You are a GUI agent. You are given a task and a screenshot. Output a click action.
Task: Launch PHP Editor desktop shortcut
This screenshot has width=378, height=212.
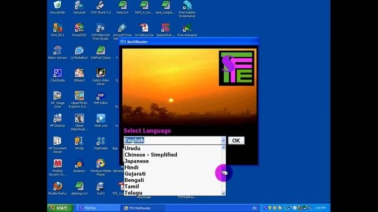101,98
